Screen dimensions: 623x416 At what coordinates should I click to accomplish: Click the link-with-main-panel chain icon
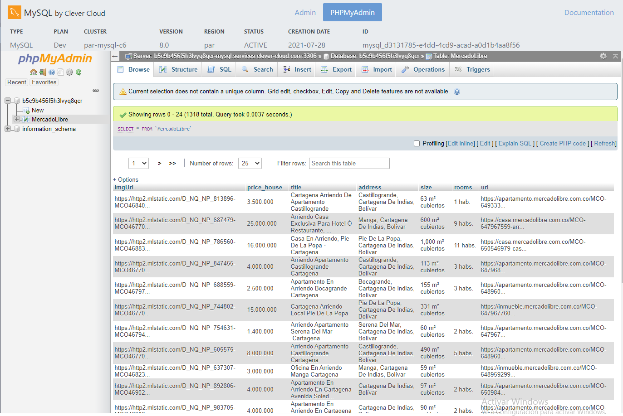click(96, 91)
